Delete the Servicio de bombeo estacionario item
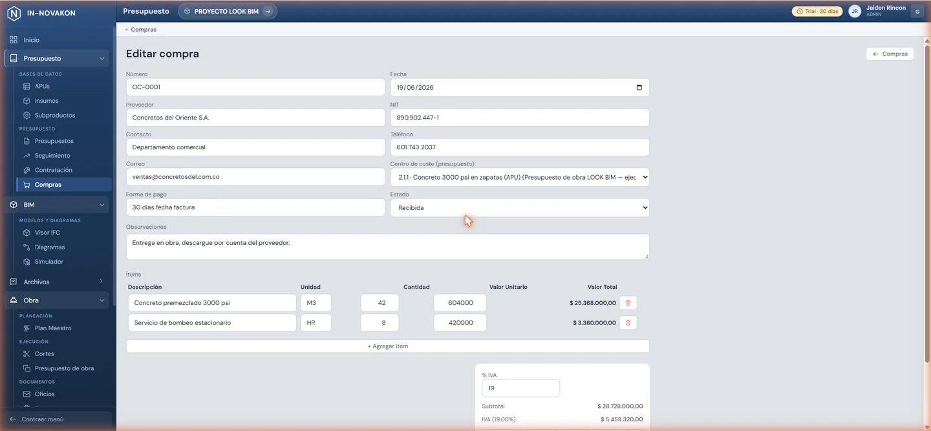 tap(628, 322)
